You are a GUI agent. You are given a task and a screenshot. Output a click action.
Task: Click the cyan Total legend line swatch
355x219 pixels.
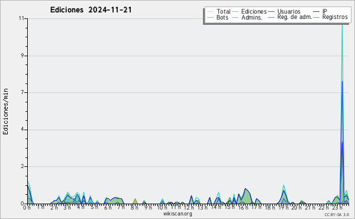210,12
